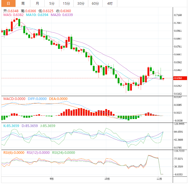Screen dimensions: 189x185
Task: Open the 15分 timeframe tab
Action: (x=66, y=3)
